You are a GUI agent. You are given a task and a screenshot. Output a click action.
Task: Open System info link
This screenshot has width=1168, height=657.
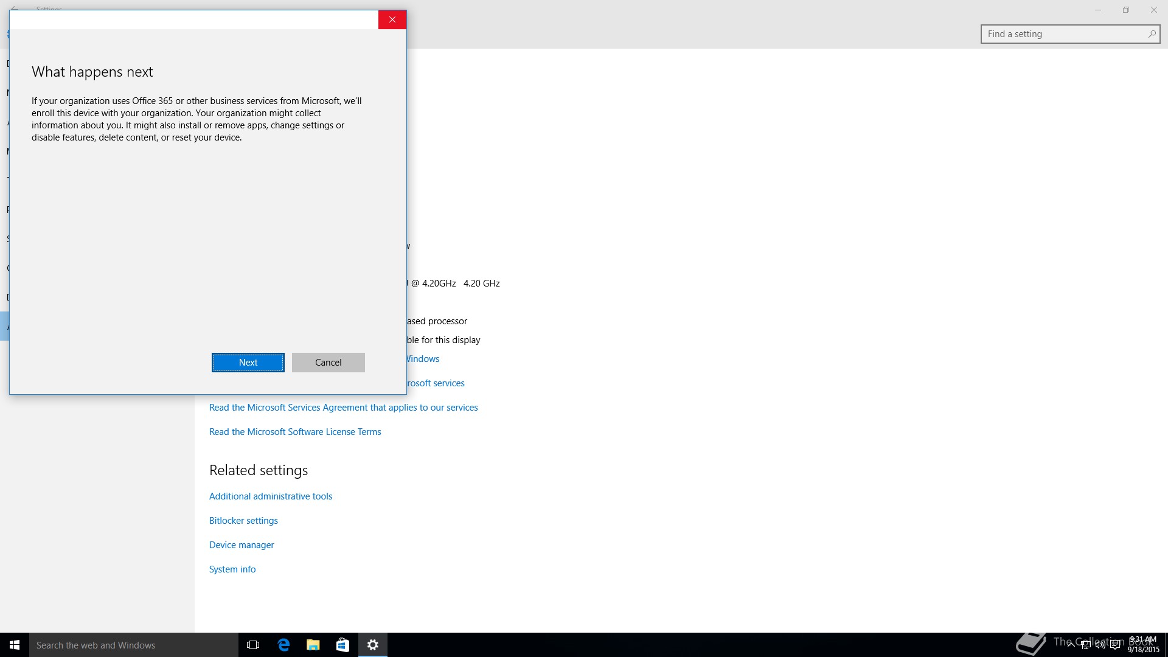click(232, 569)
